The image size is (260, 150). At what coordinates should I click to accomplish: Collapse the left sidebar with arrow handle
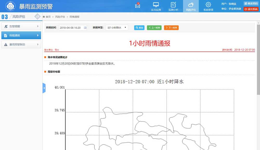pos(44,88)
